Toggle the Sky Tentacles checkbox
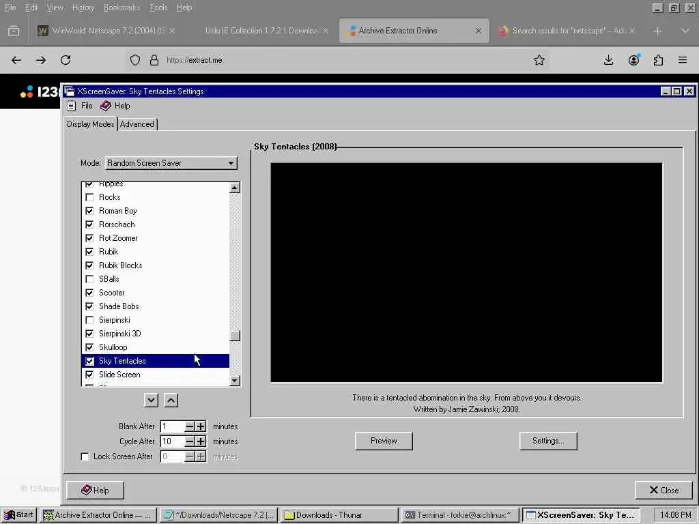The width and height of the screenshot is (699, 524). click(x=89, y=361)
